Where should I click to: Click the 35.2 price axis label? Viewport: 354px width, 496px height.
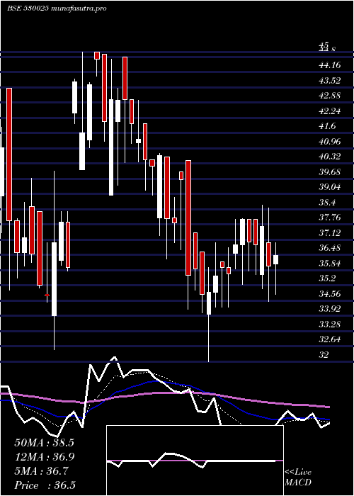(x=328, y=278)
